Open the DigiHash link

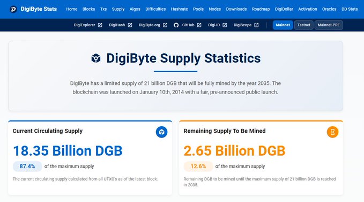(x=117, y=25)
